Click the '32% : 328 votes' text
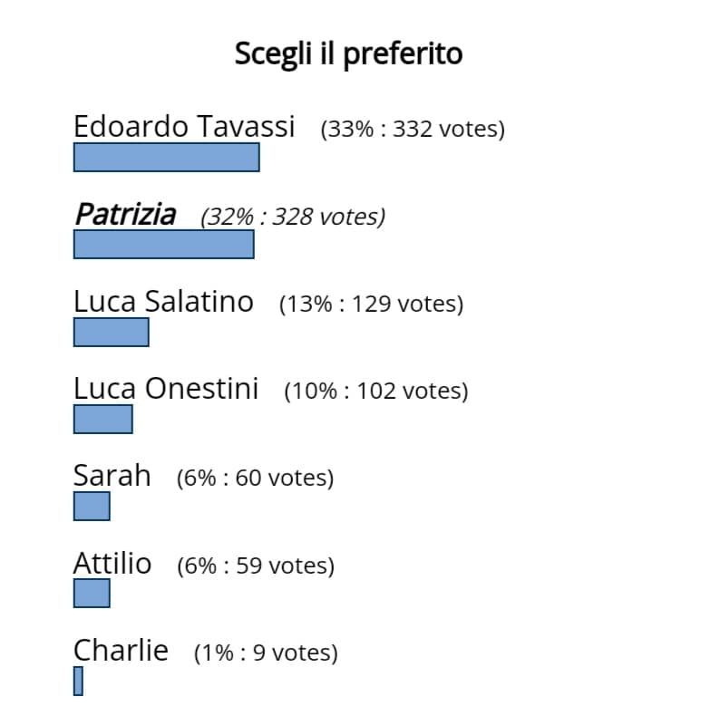This screenshot has height=716, width=720. click(293, 217)
